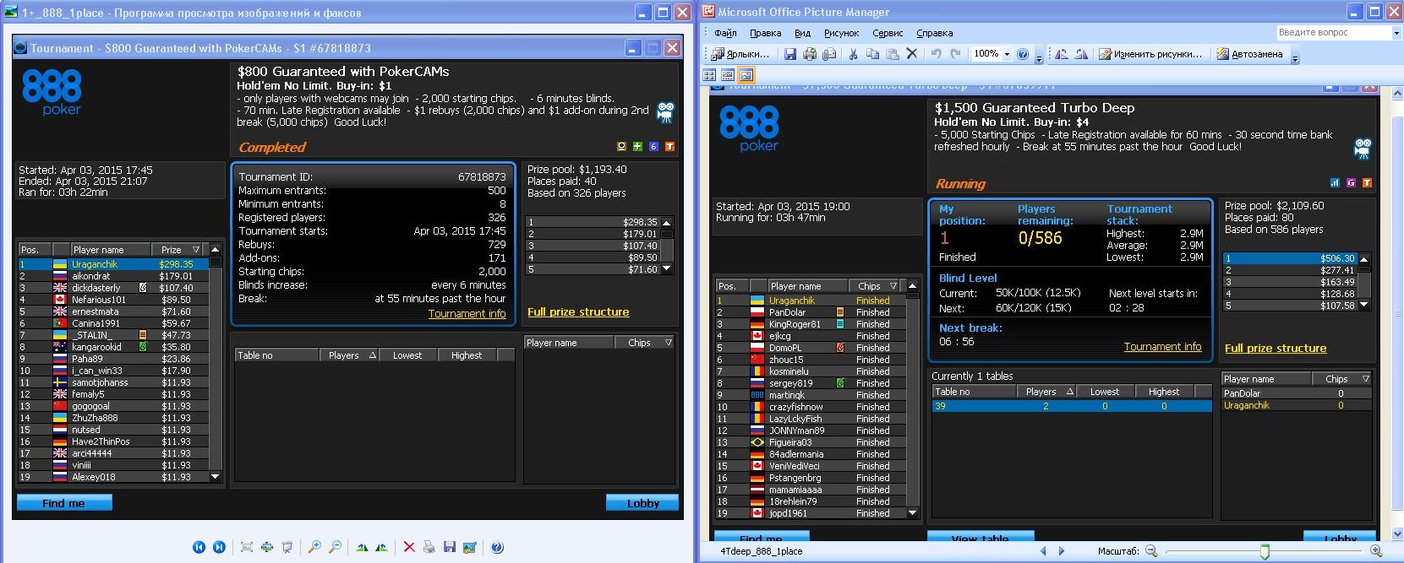The height and width of the screenshot is (563, 1404).
Task: Zoom in with the fax viewer magnifier plus
Action: (314, 547)
